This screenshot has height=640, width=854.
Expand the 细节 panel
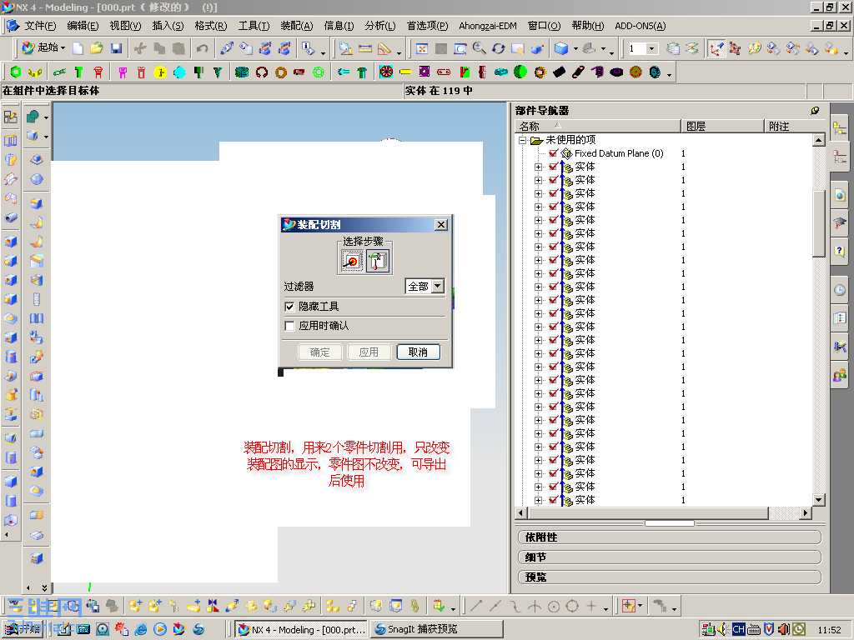pos(670,557)
